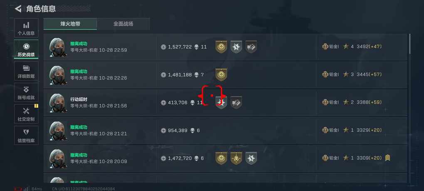The image size is (424, 191).
Task: Select the 历史战绩 sidebar section
Action: [x=26, y=50]
